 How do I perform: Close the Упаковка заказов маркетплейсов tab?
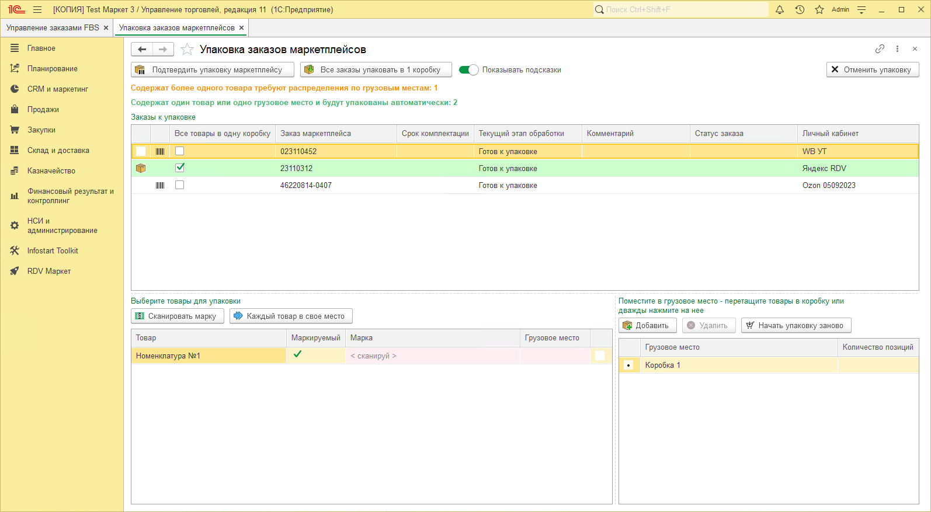241,28
